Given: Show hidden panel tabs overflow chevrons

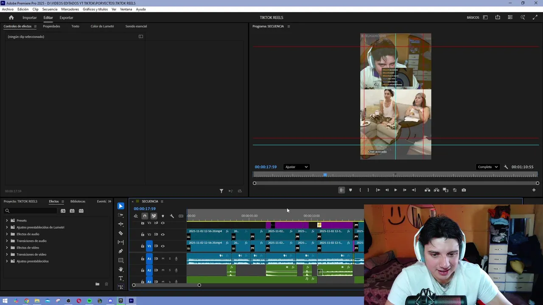Looking at the screenshot, I should (109, 201).
